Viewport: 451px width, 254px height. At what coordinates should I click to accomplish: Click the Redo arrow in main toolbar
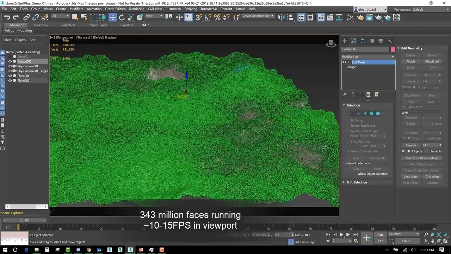[x=16, y=17]
